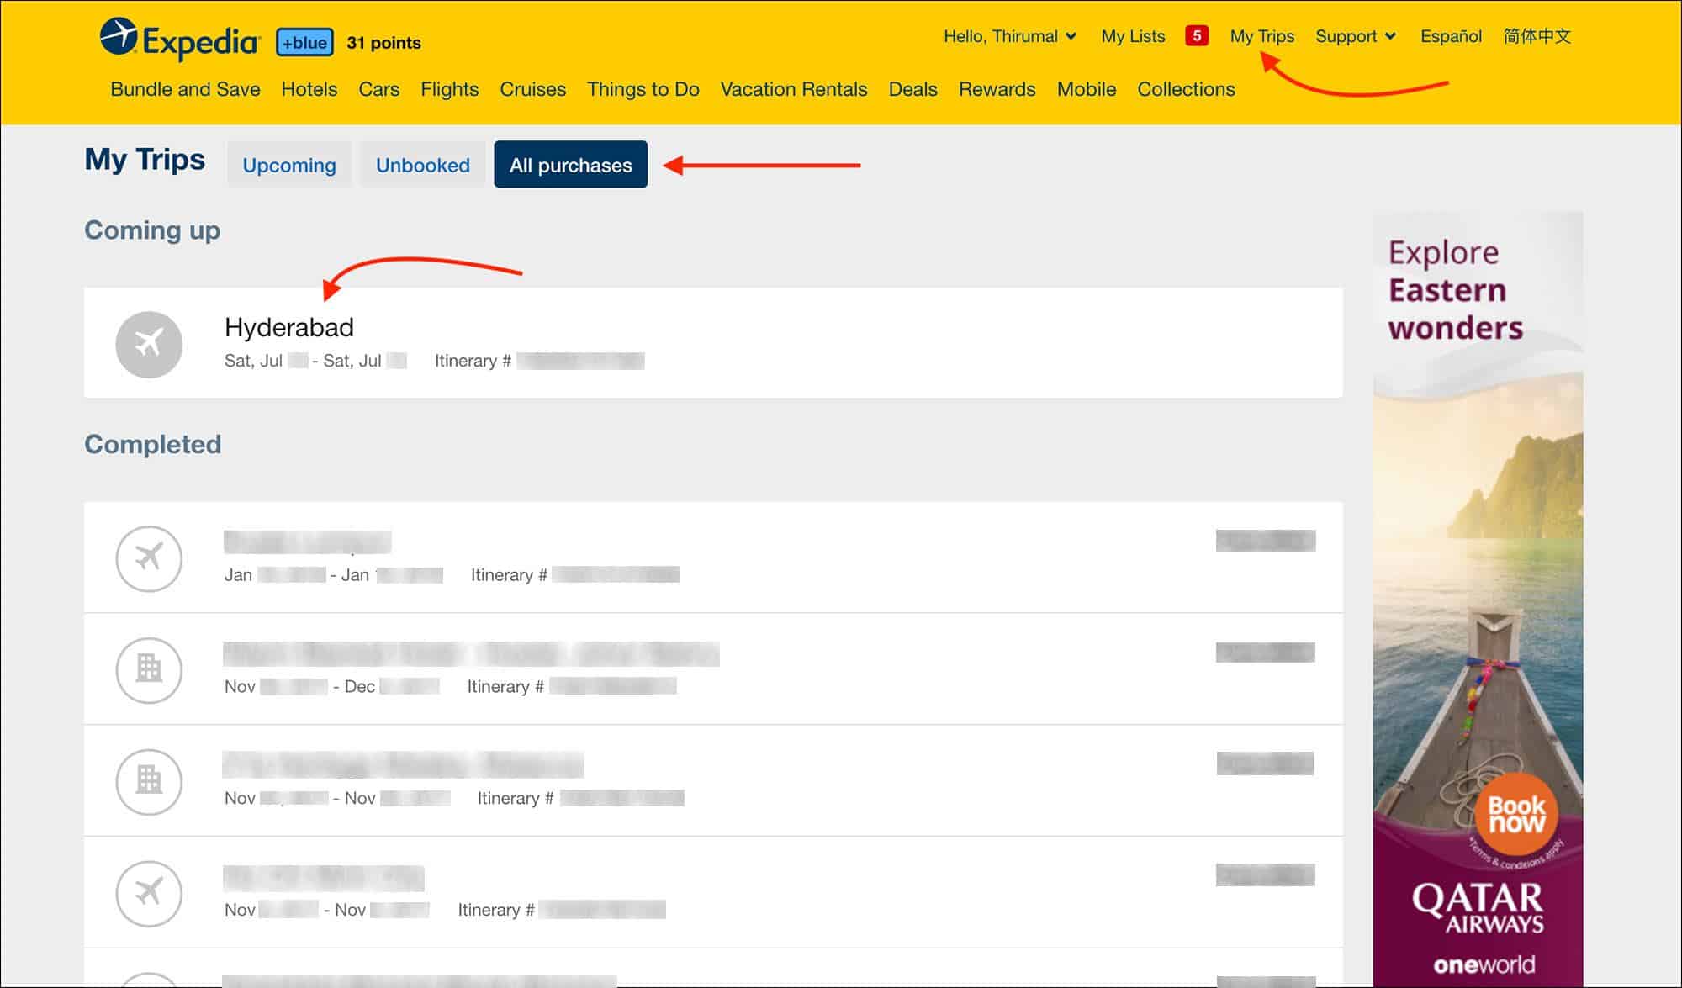Open the Cruises section

[x=532, y=89]
